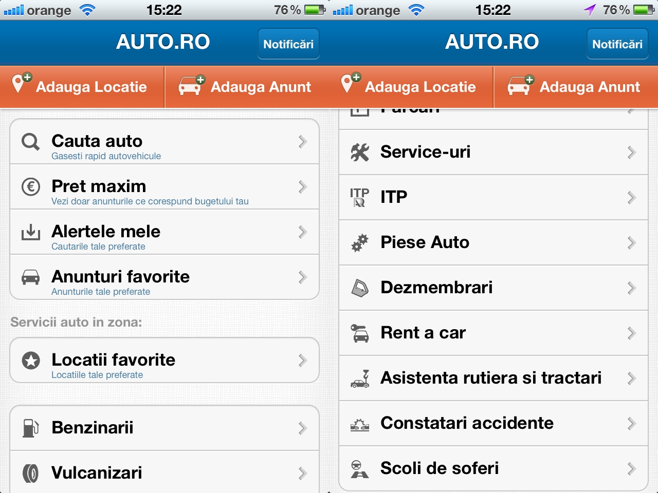Screen dimensions: 658x493
Task: Tap the magnifier icon beside Cauta auto
Action: click(30, 142)
